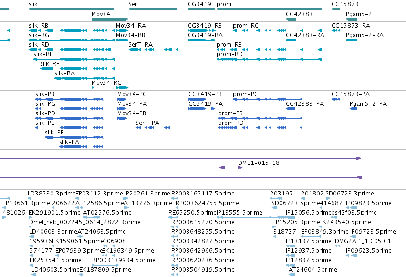Click EST label EP13661.3prime
Viewport: 406px width, 277px height.
[26, 203]
